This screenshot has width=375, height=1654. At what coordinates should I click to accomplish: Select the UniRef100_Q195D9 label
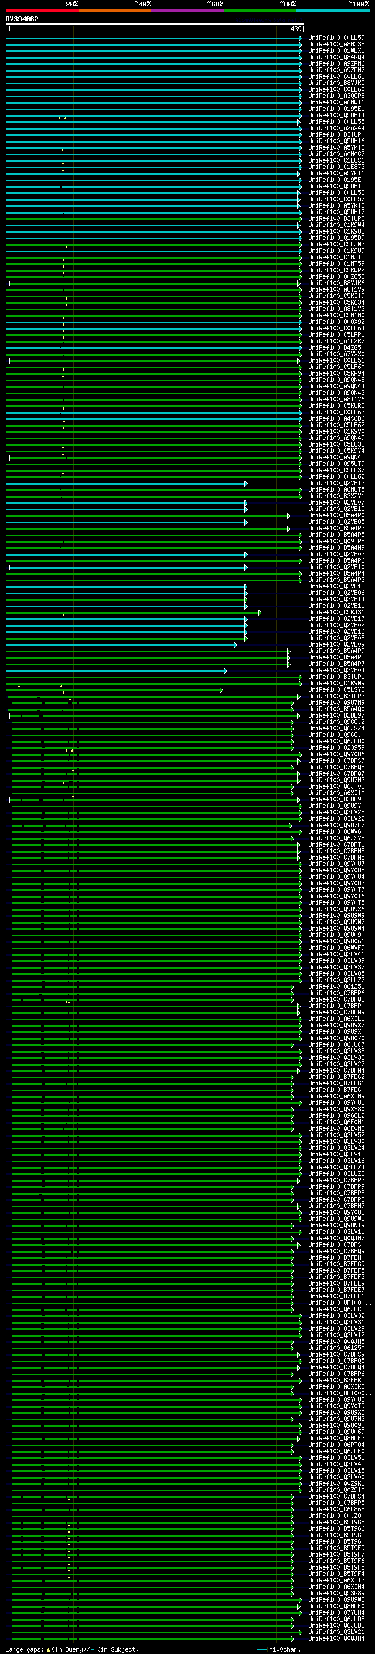coord(336,238)
